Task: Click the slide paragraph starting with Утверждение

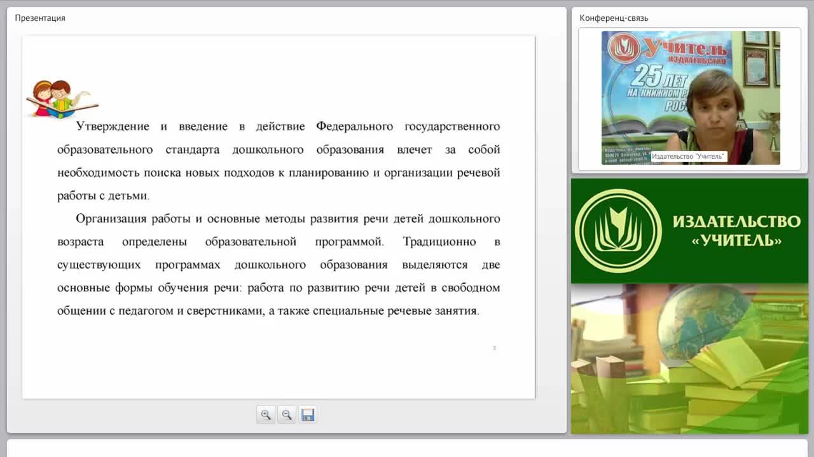Action: pos(279,161)
